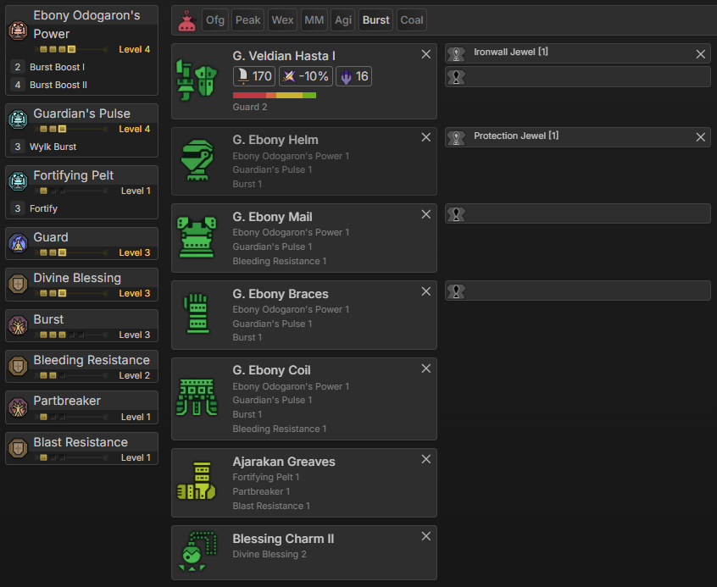
Task: Open the empty G. Ebony Mail jewel slot
Action: [577, 213]
